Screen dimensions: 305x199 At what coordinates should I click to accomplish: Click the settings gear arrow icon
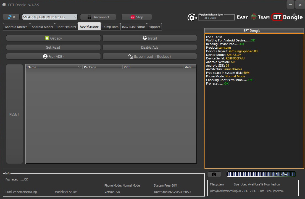(x=192, y=17)
